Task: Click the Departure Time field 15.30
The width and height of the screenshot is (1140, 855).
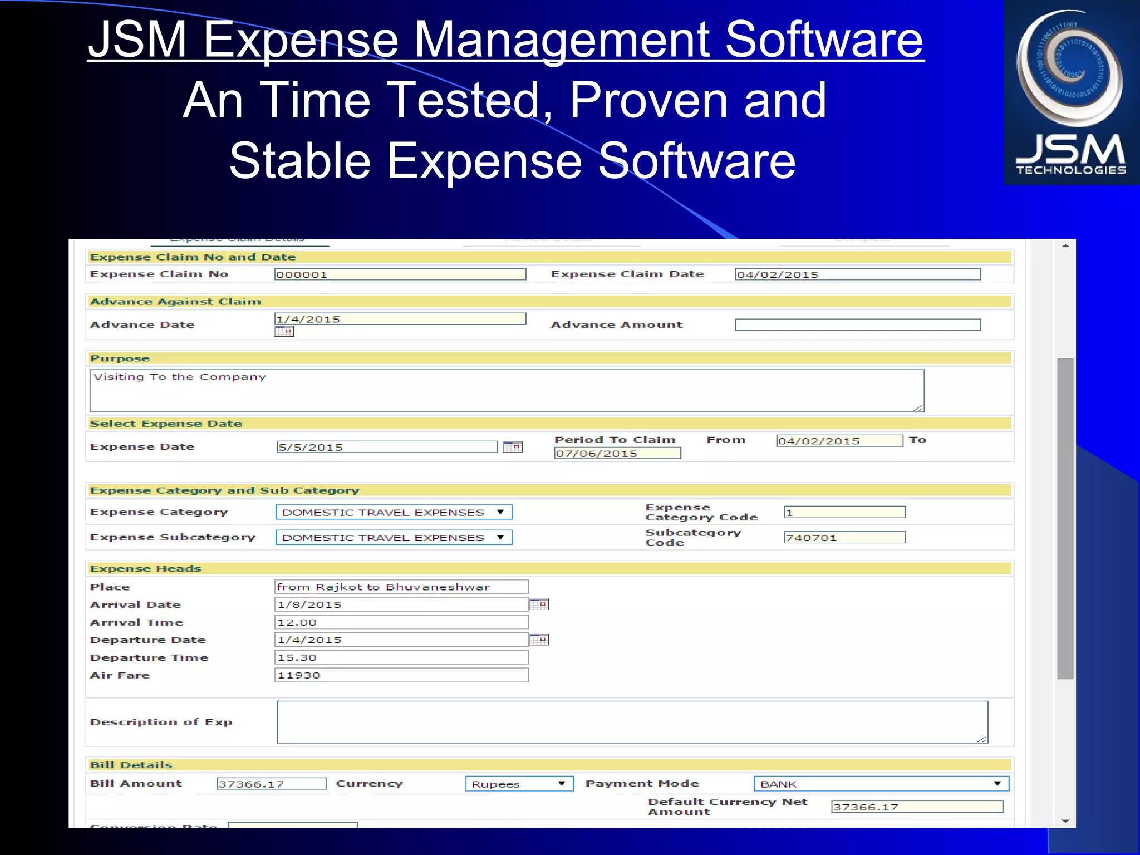Action: point(401,657)
